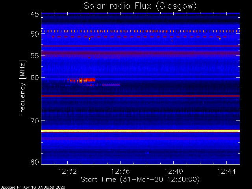This screenshot has width=252, height=189.
Task: Click the bright yellow horizontal band near 72 MHz
Action: 141,131
